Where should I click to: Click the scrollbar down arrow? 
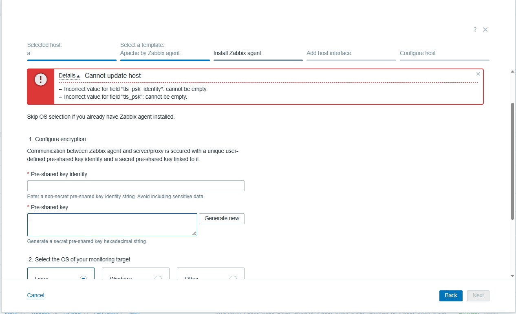pos(513,276)
